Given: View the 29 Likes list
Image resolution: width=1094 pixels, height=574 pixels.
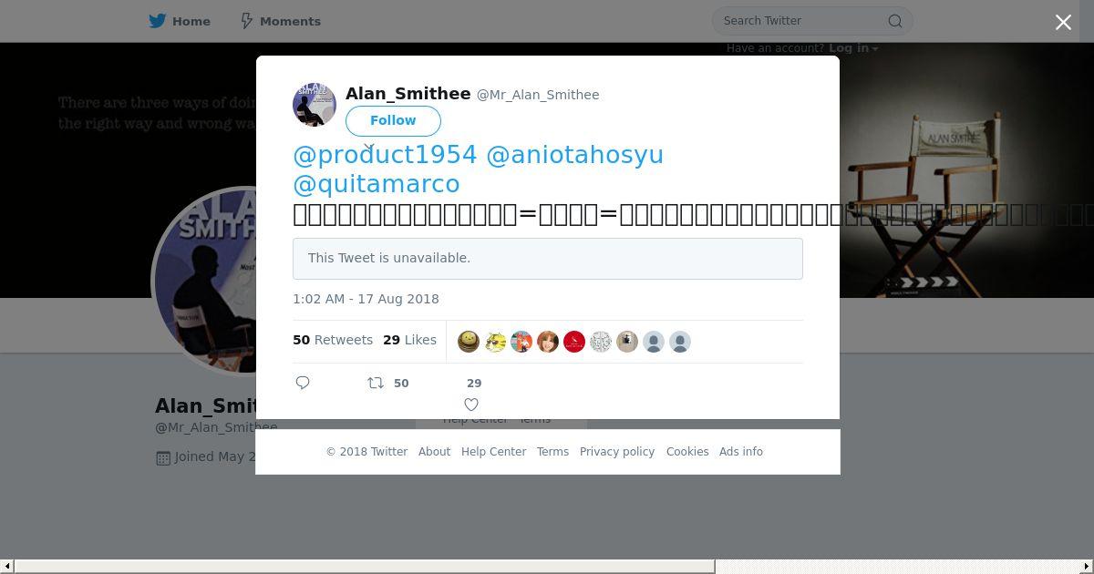Looking at the screenshot, I should pos(409,340).
